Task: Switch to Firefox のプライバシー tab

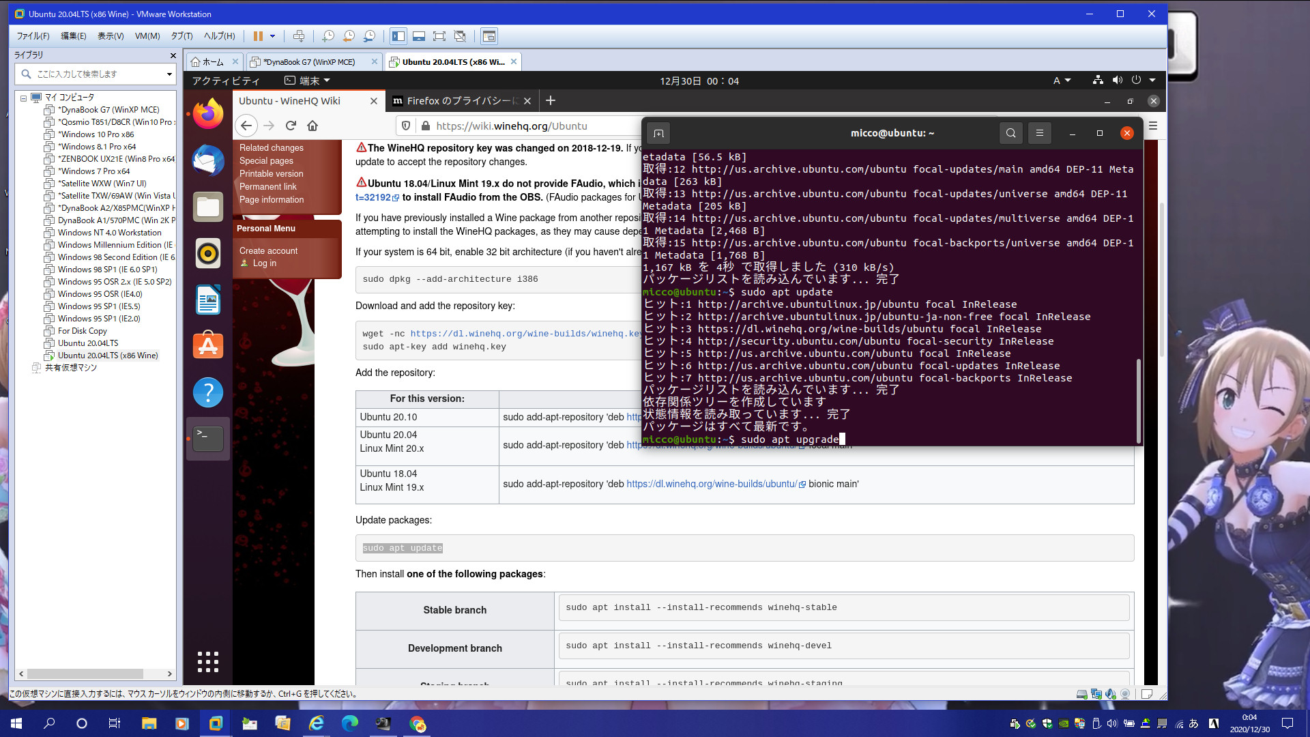Action: pyautogui.click(x=462, y=101)
